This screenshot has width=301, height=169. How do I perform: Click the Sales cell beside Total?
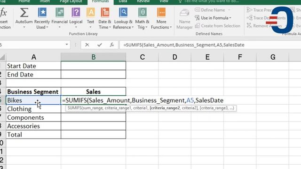(93, 135)
